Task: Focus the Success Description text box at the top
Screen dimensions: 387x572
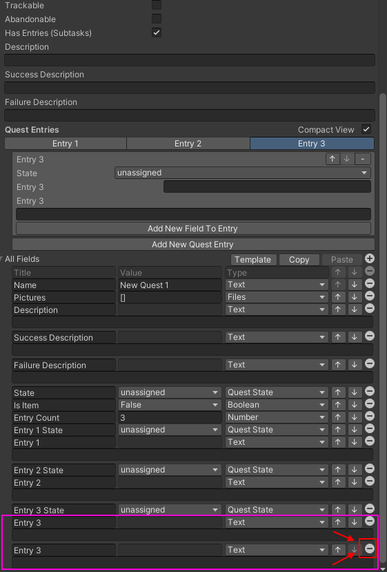Action: [x=190, y=88]
